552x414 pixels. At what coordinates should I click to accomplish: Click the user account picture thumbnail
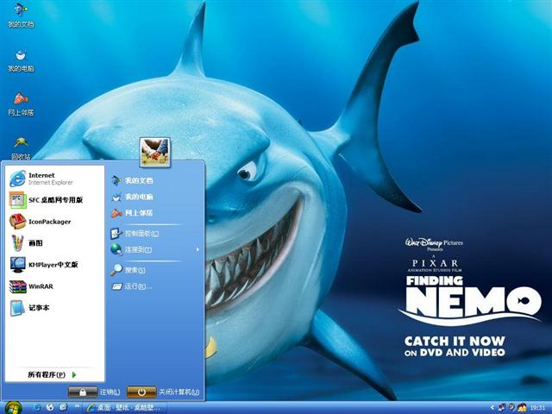point(155,152)
